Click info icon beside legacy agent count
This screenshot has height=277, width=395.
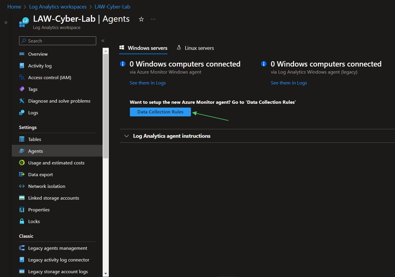264,64
